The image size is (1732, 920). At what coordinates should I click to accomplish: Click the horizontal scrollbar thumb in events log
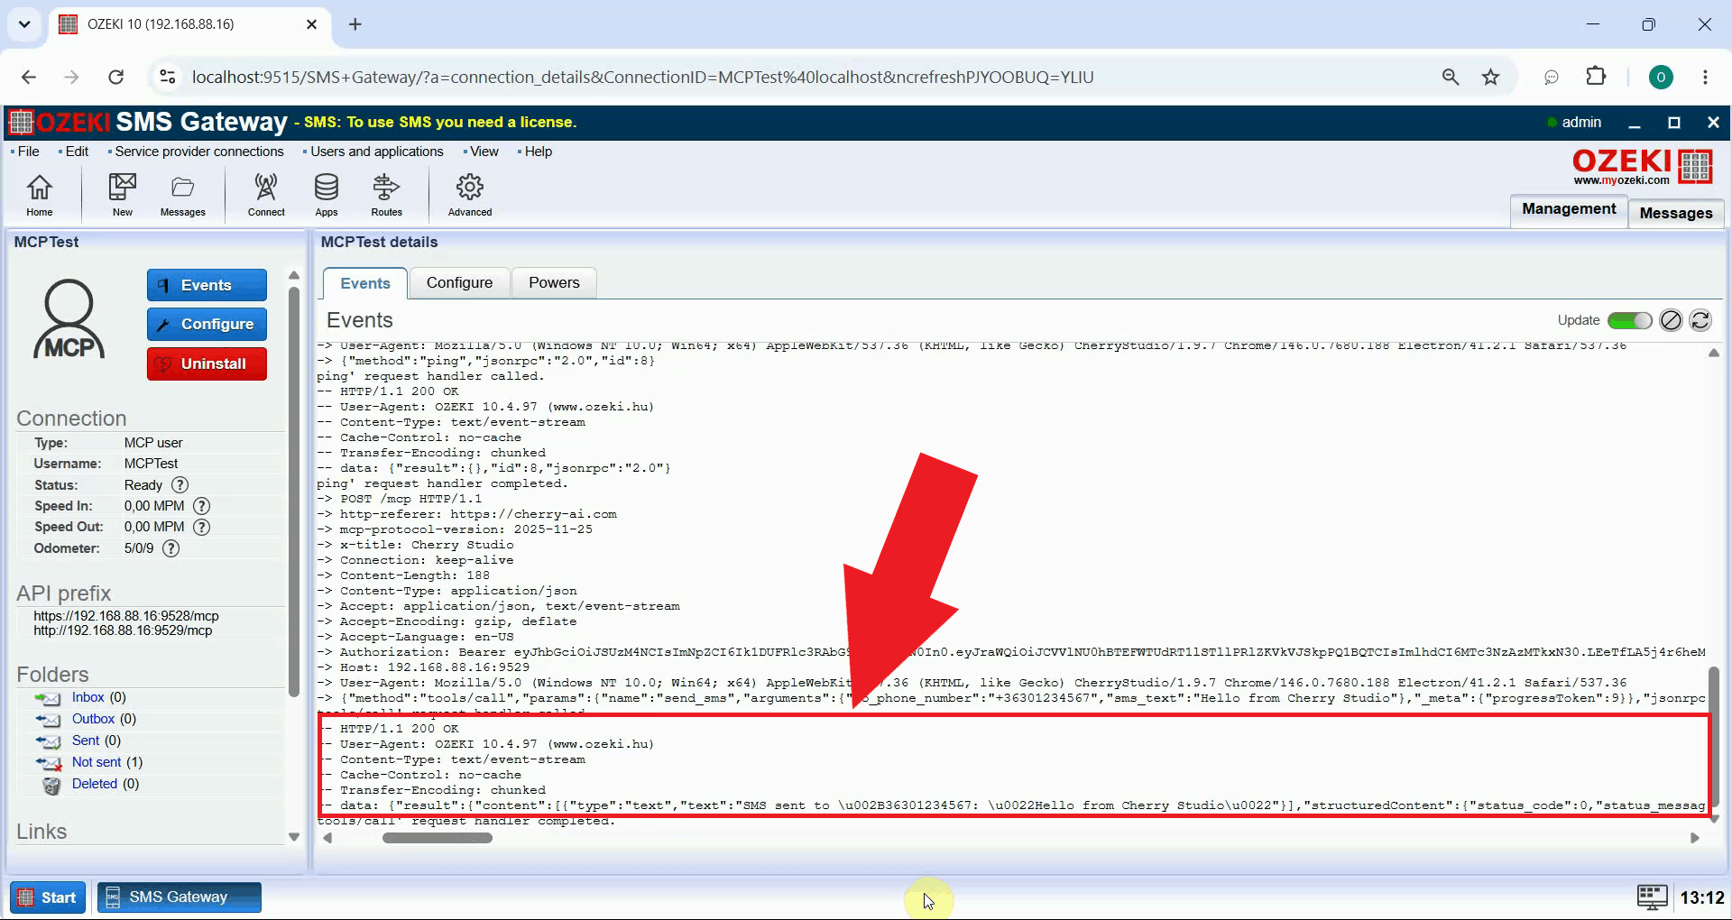[x=438, y=838]
